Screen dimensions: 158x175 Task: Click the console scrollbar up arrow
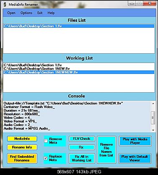tap(153, 104)
